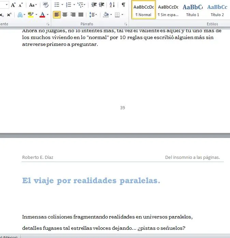230x238 pixels.
Task: Apply the Normal style
Action: [144, 10]
